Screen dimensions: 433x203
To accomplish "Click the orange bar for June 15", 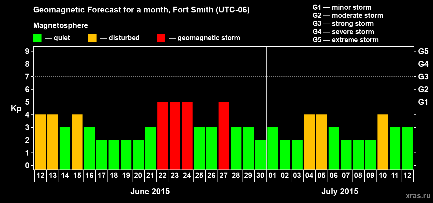I will click(77, 142).
